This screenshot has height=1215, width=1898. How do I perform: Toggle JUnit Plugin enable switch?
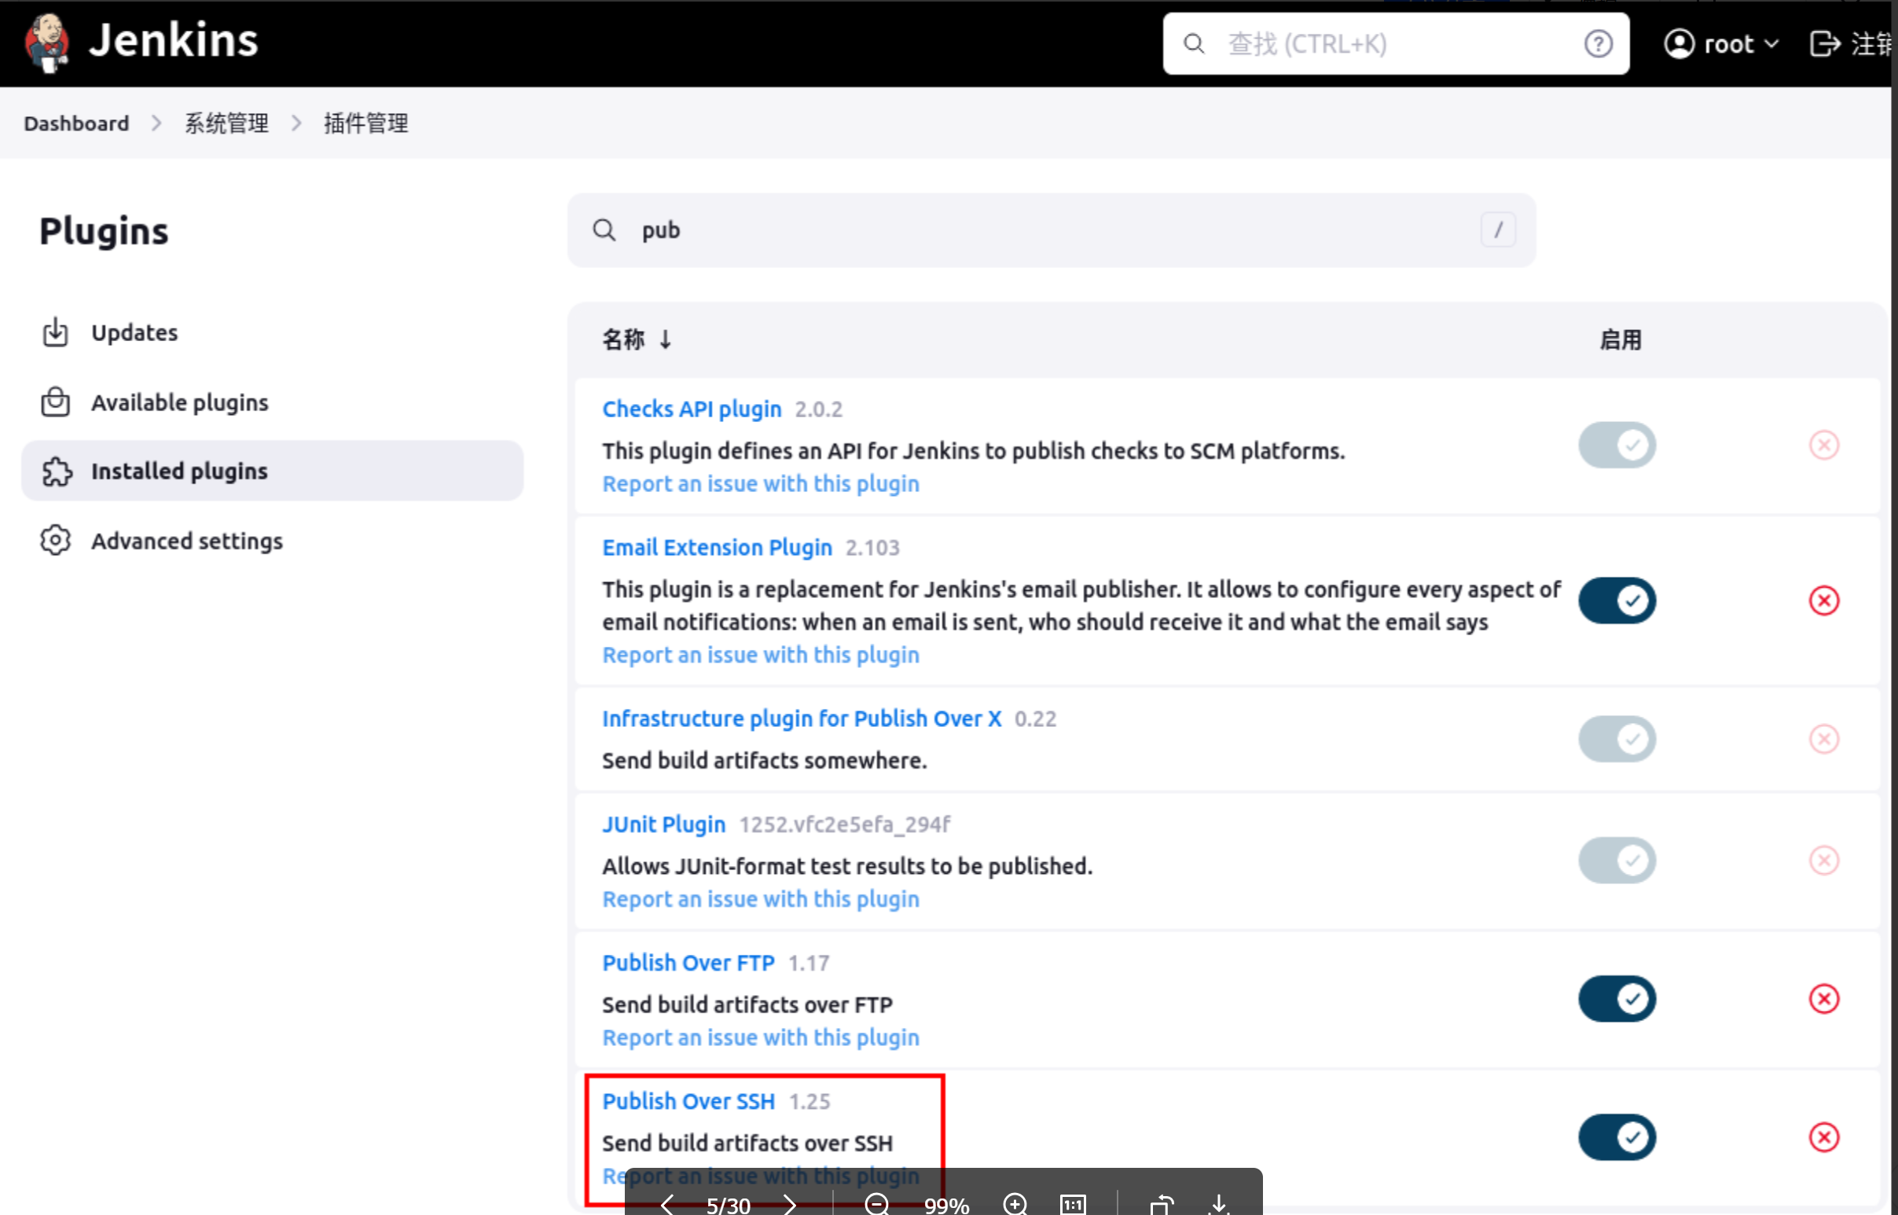point(1617,861)
